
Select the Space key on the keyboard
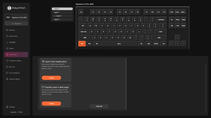click(119, 44)
